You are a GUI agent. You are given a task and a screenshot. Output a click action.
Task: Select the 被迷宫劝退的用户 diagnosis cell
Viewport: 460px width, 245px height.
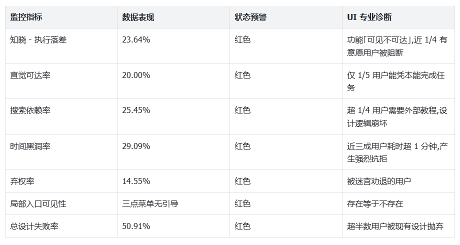point(379,181)
